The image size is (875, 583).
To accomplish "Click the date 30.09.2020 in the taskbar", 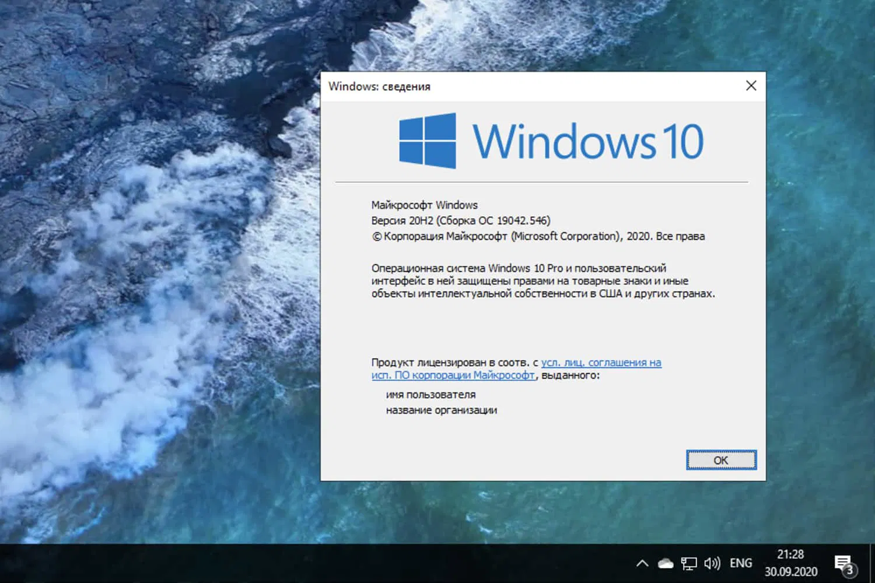I will (791, 571).
